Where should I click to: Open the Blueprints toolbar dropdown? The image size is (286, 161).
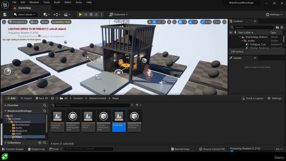57,14
